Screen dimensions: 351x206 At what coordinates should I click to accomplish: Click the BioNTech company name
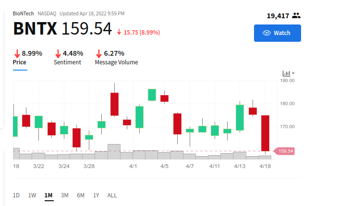tap(23, 13)
